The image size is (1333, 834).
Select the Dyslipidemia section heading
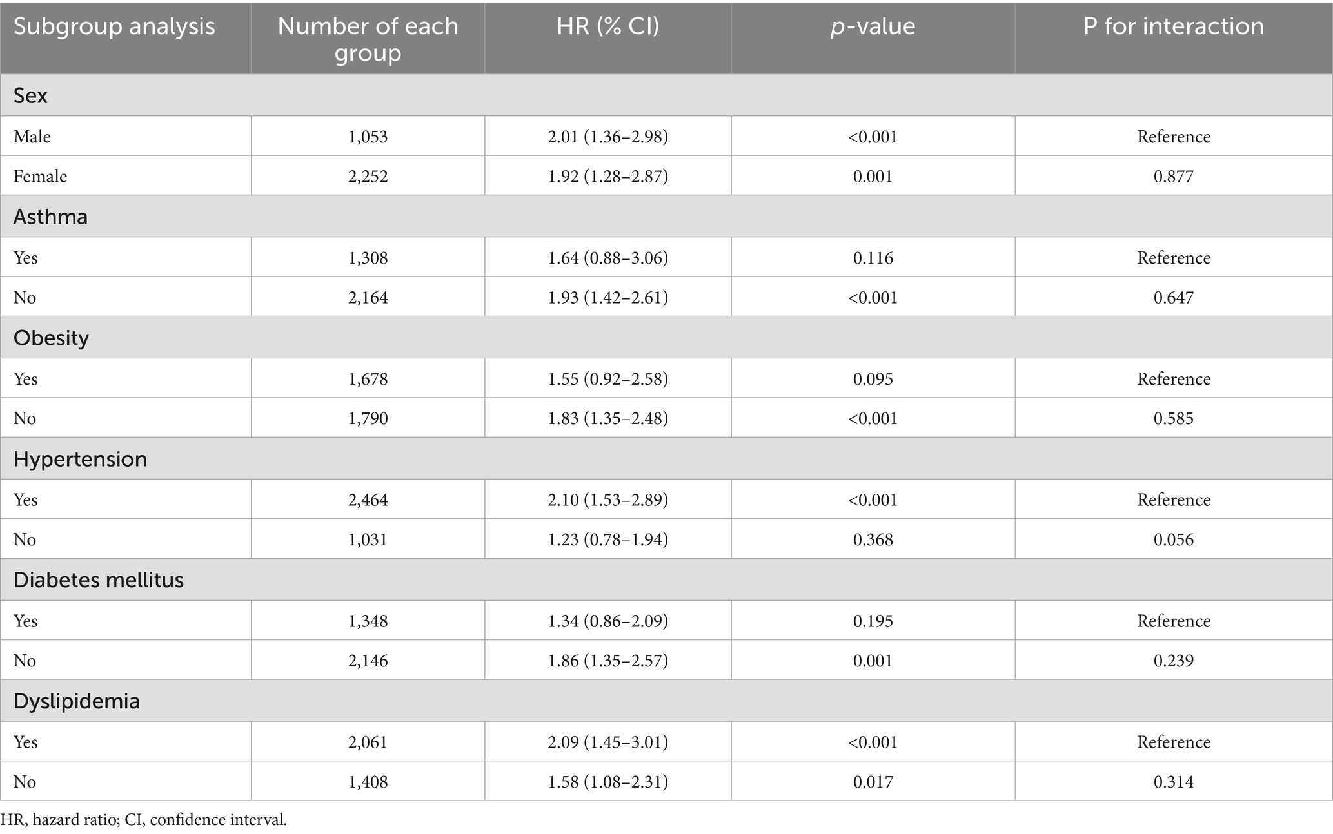point(76,701)
